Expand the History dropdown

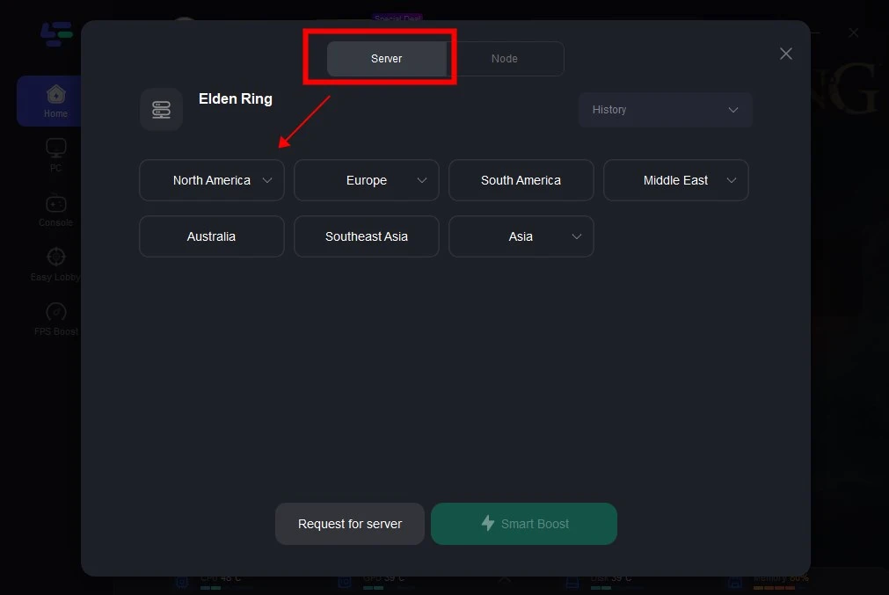click(x=665, y=110)
